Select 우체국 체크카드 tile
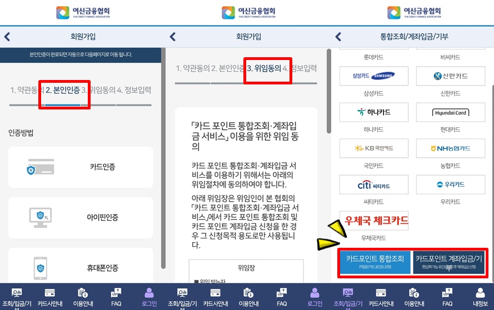Screen dimensions: 494x310 coord(373,221)
